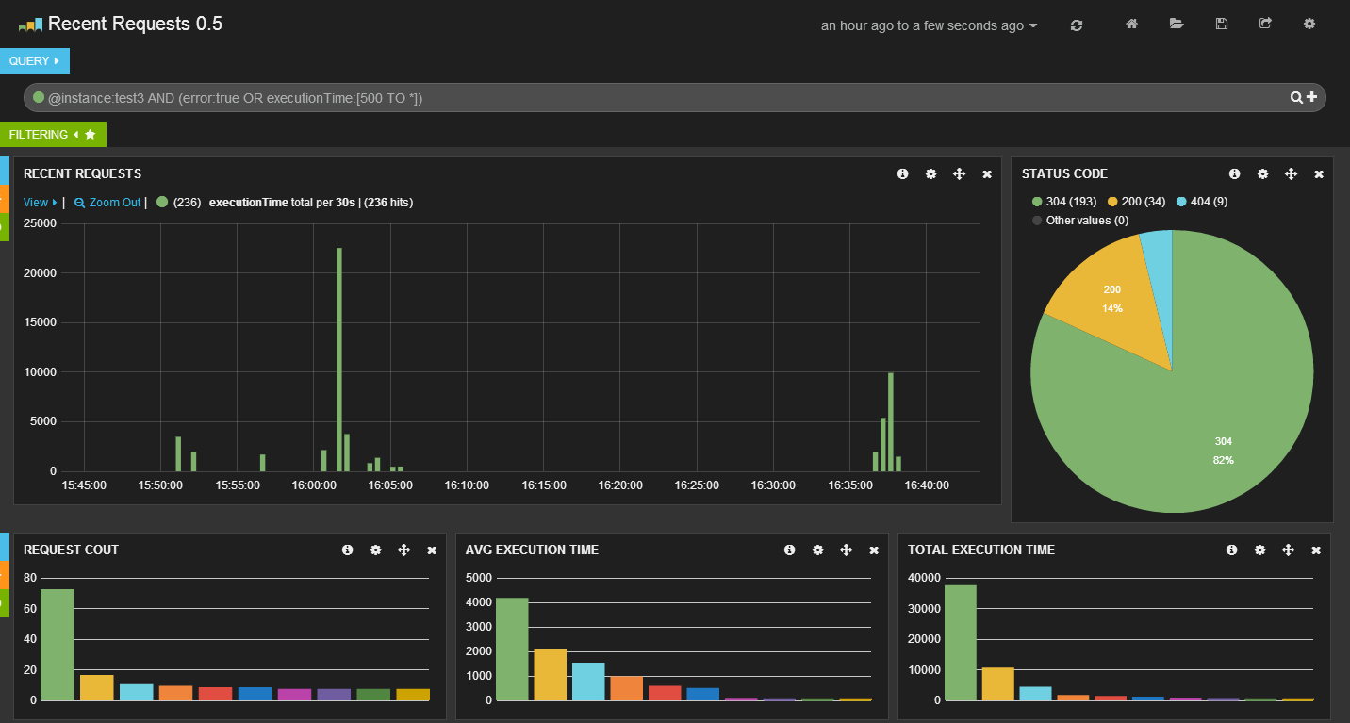
Task: Configure the Status Code panel
Action: [x=1262, y=173]
